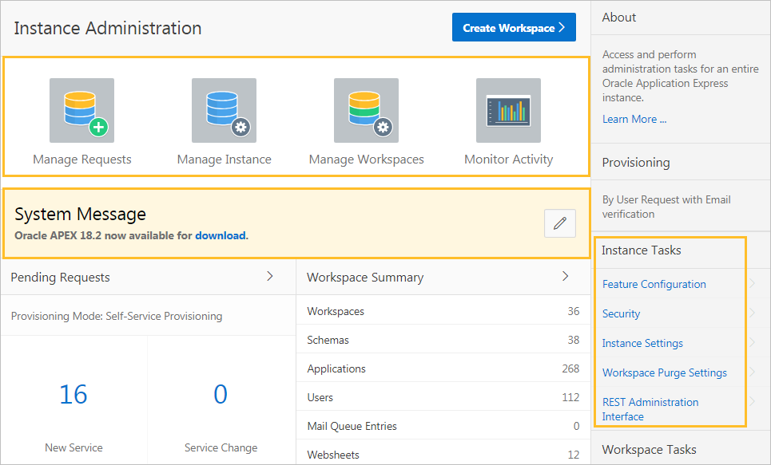
Task: Follow the Learn More link
Action: (634, 119)
